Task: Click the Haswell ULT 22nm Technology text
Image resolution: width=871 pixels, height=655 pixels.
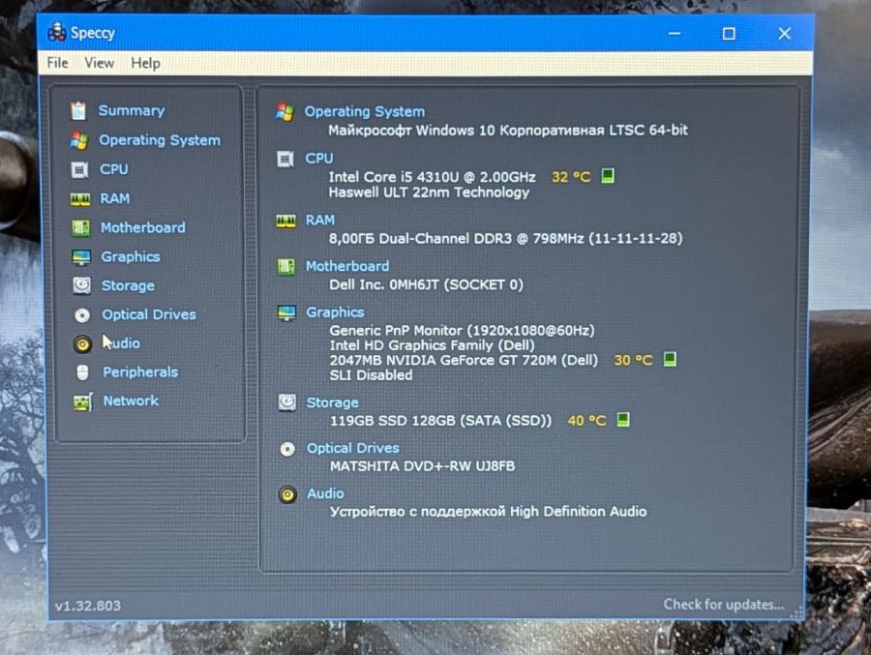Action: tap(429, 193)
